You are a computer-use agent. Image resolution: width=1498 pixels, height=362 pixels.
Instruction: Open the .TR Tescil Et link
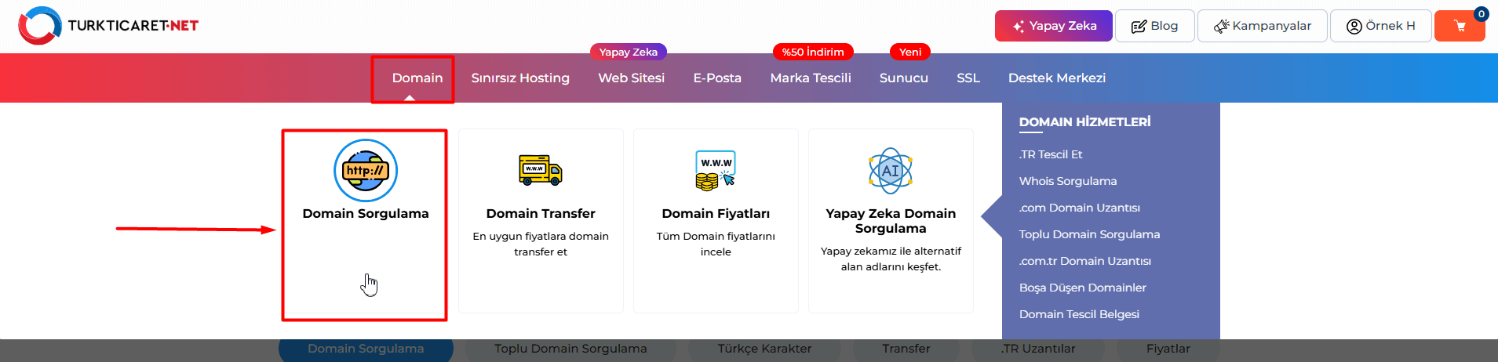click(x=1050, y=154)
